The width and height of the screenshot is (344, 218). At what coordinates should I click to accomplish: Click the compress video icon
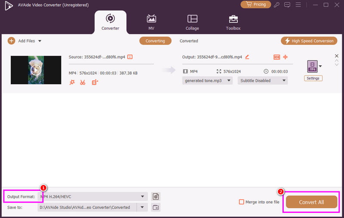(285, 57)
